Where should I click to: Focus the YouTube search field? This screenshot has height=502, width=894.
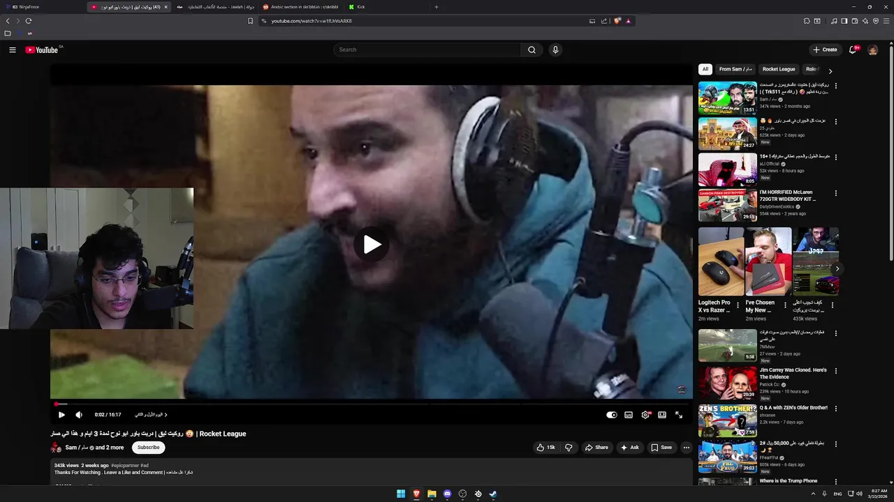click(x=427, y=50)
